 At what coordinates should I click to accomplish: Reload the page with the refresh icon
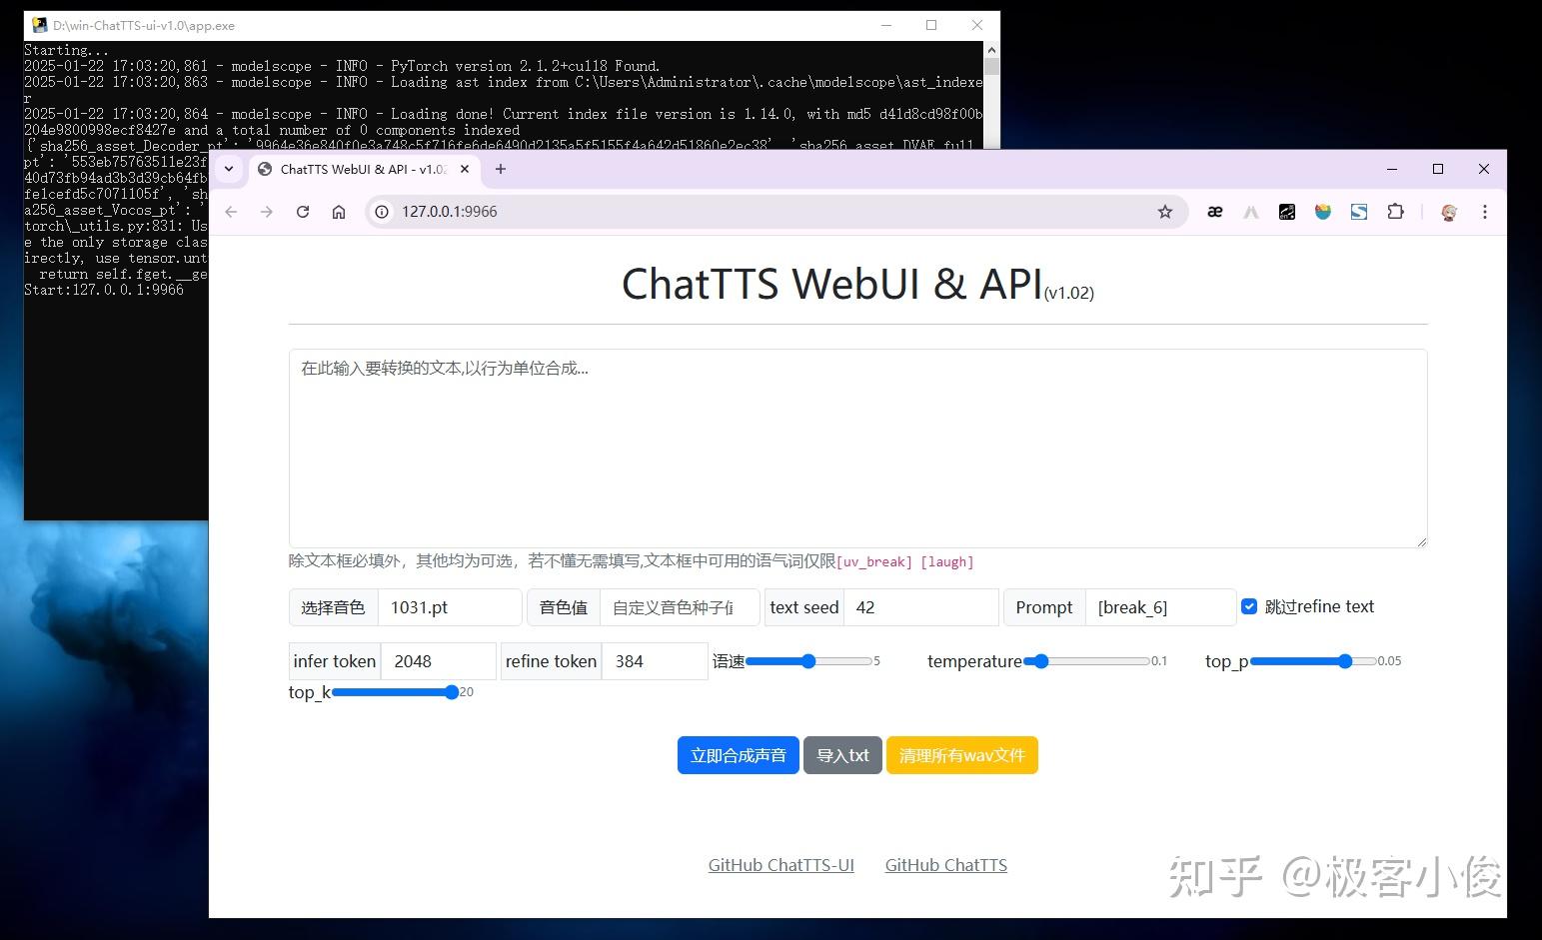pos(303,212)
